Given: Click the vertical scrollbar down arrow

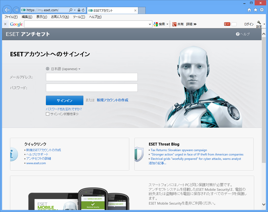Looking at the screenshot, I should pyautogui.click(x=264, y=204).
